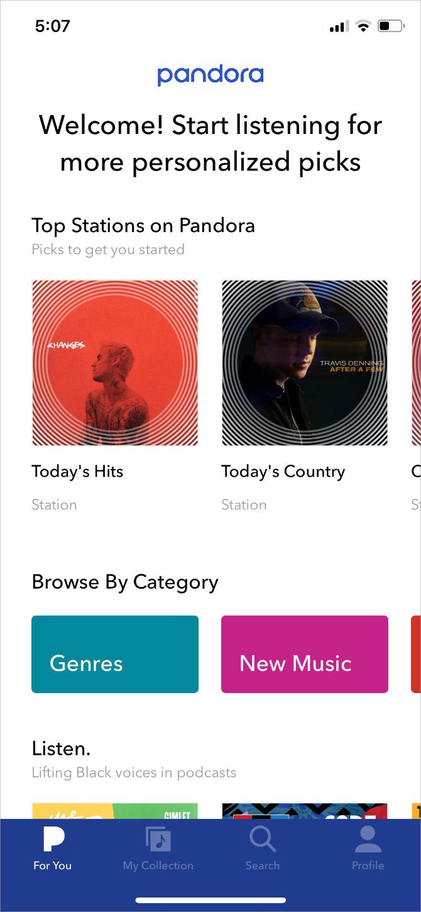Tap the partially visible third station tile
This screenshot has height=912, width=421.
pyautogui.click(x=416, y=362)
